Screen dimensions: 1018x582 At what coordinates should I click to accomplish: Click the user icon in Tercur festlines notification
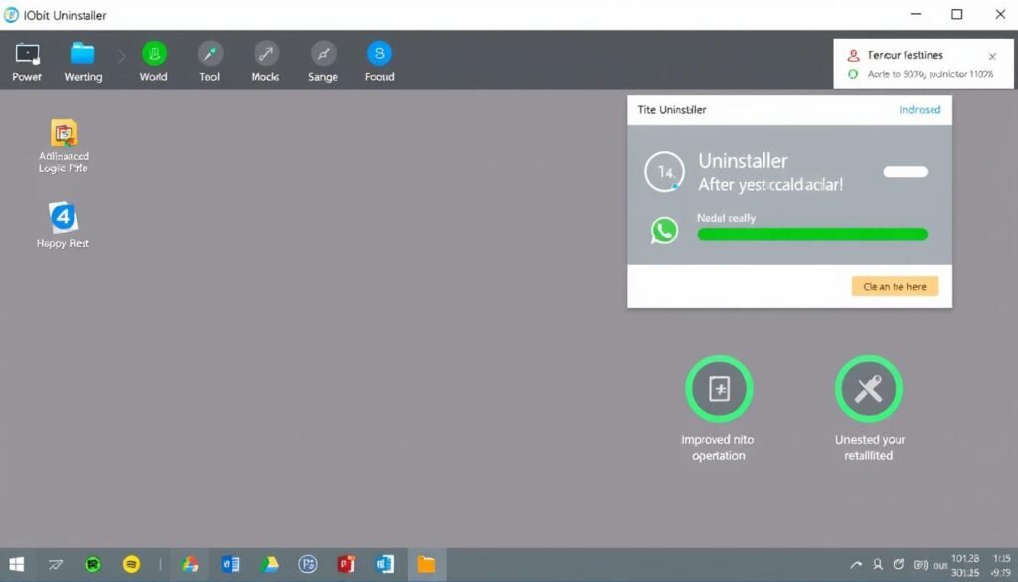[x=853, y=55]
